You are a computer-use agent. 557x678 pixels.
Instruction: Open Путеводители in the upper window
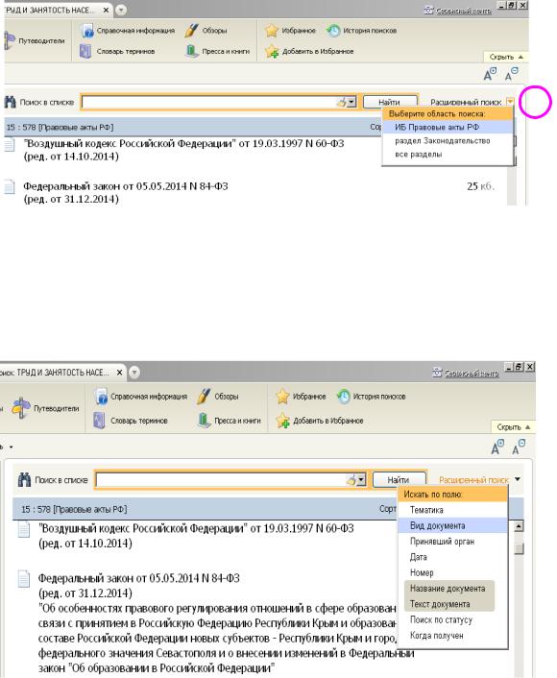tap(35, 41)
